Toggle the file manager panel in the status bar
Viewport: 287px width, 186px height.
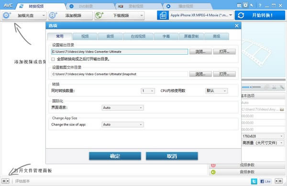coord(5,181)
